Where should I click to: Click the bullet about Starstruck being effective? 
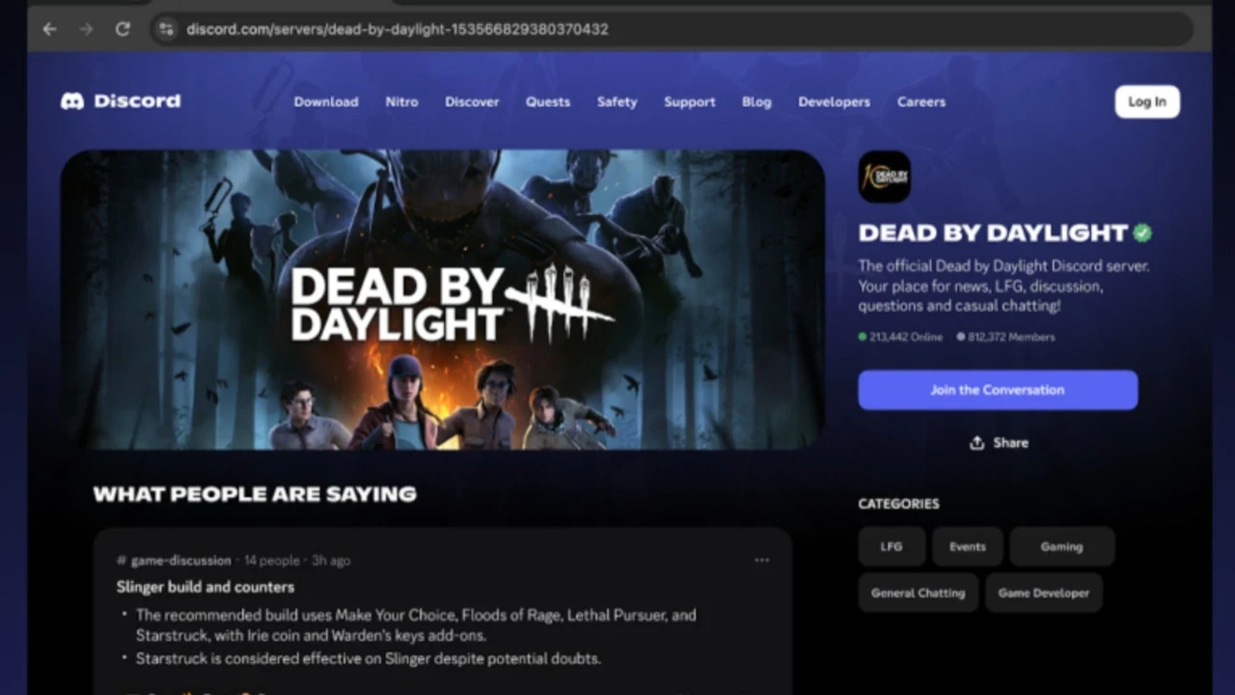(369, 658)
